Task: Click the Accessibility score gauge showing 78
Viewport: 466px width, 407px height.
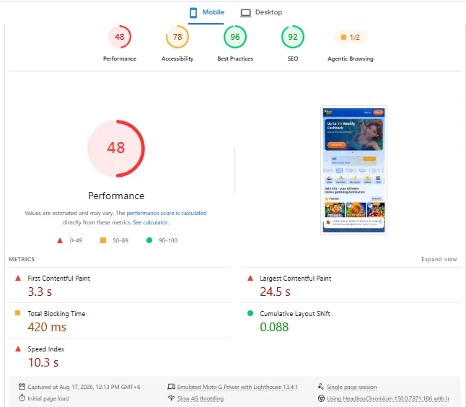Action: coord(177,37)
